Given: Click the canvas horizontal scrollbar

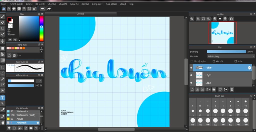Looking at the screenshot, I should pyautogui.click(x=116, y=129).
